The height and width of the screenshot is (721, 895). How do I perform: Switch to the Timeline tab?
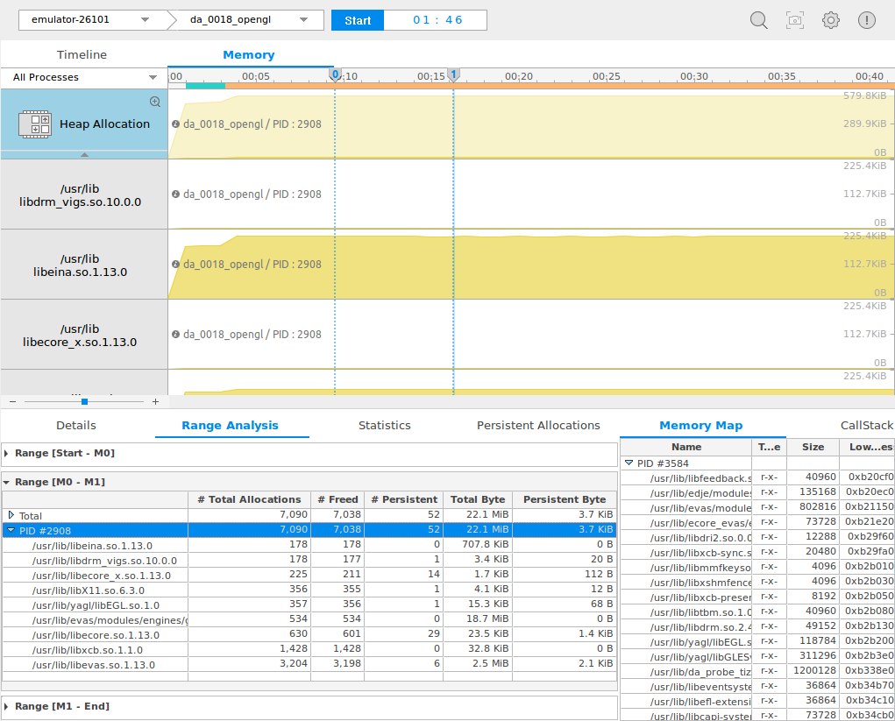click(82, 54)
